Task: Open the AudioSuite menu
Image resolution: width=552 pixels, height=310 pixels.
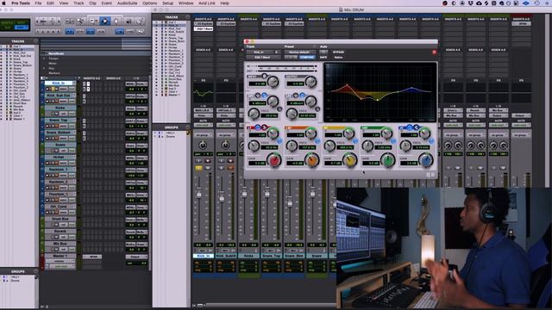Action: (127, 3)
